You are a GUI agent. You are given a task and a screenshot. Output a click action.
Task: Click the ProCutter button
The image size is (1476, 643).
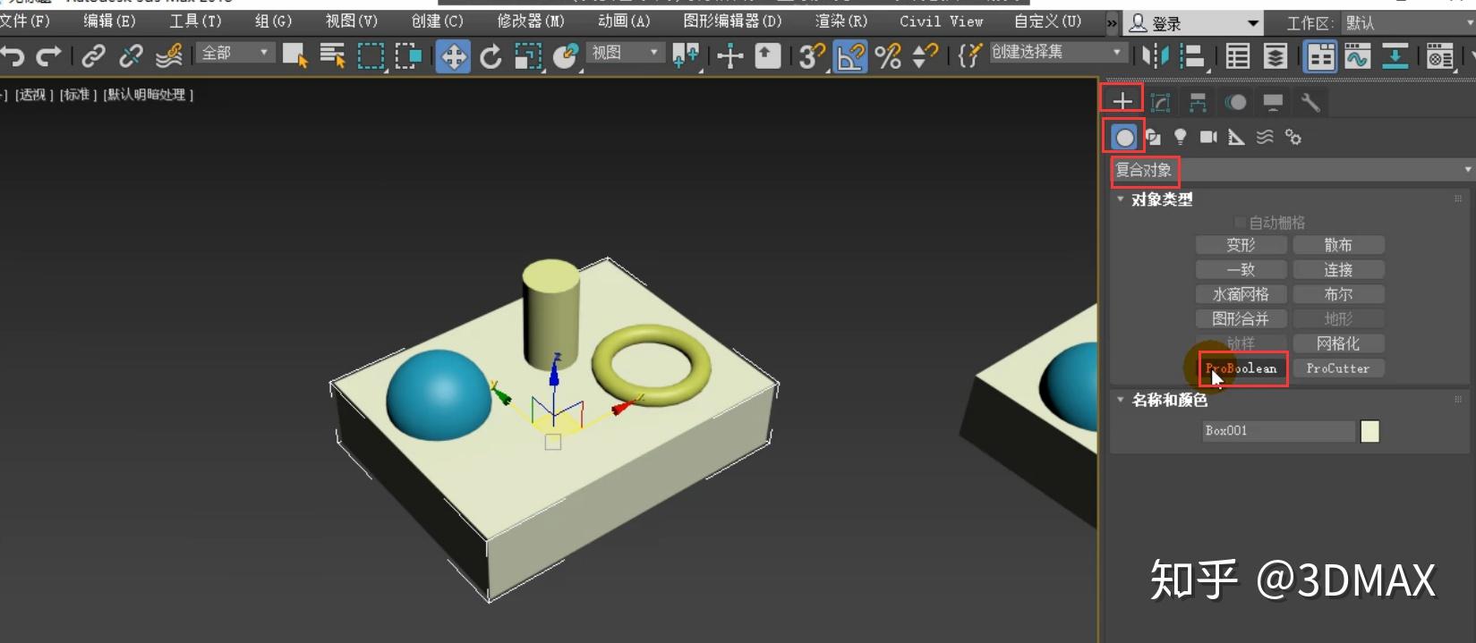1338,368
